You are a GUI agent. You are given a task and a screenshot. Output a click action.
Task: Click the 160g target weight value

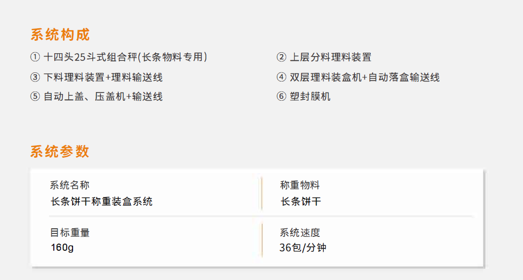tap(62, 247)
